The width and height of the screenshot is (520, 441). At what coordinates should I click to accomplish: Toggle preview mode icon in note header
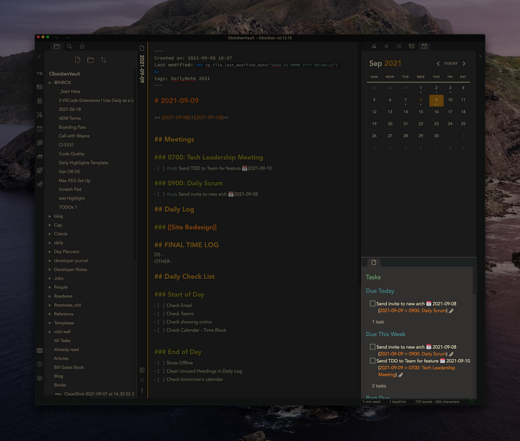(142, 370)
